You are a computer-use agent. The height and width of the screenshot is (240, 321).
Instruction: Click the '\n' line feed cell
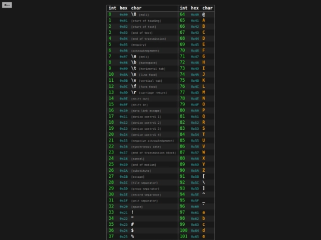(134, 74)
